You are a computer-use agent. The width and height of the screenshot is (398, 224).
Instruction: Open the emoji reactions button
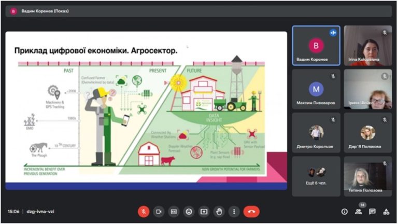point(189,212)
